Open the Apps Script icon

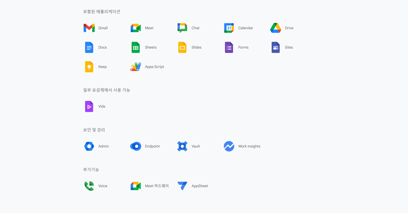136,67
